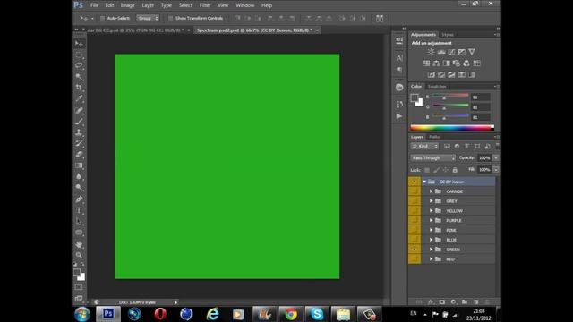Switch to the Swatches tab
The width and height of the screenshot is (573, 322).
click(x=437, y=87)
